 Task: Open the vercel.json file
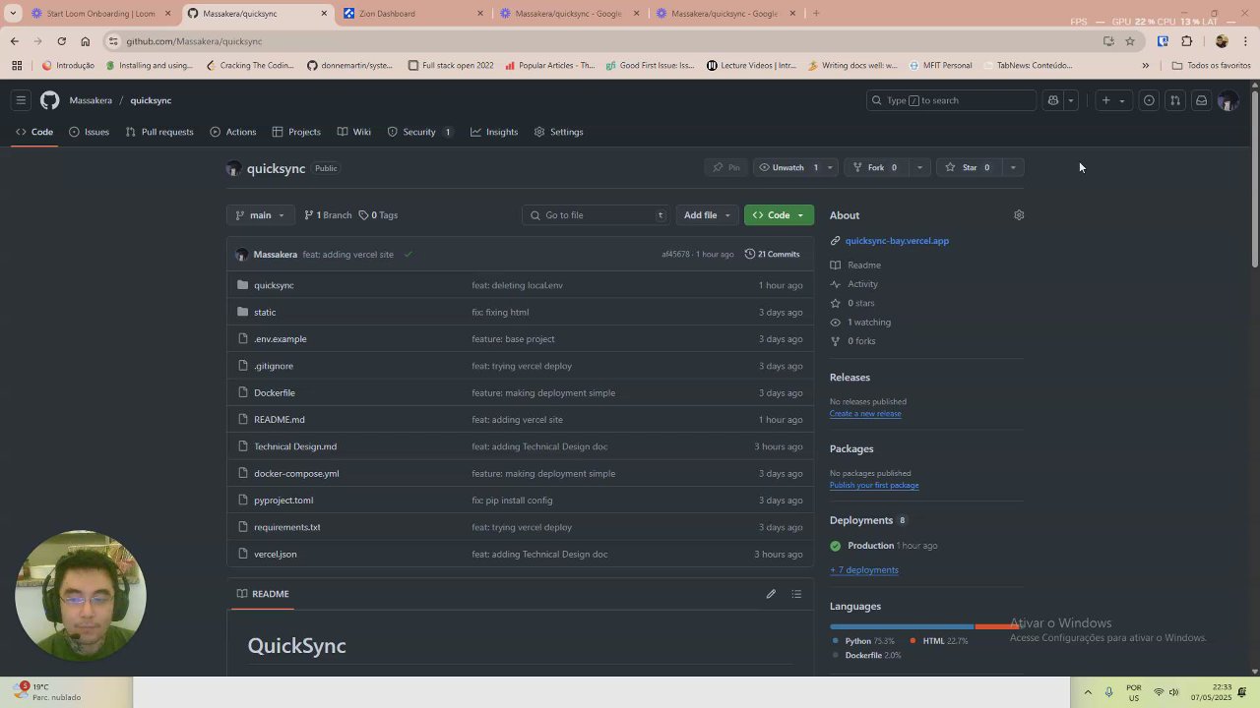(x=276, y=555)
